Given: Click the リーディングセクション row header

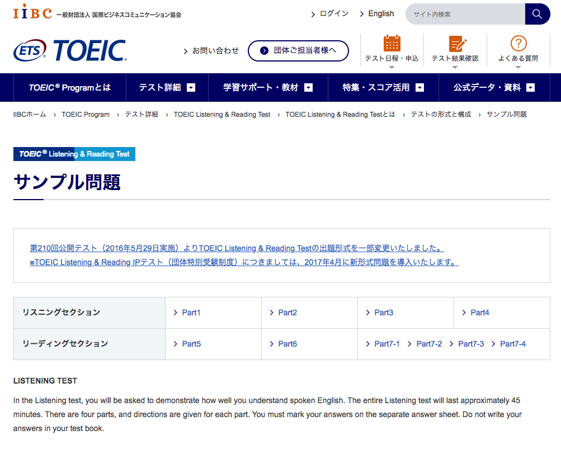Looking at the screenshot, I should (89, 344).
